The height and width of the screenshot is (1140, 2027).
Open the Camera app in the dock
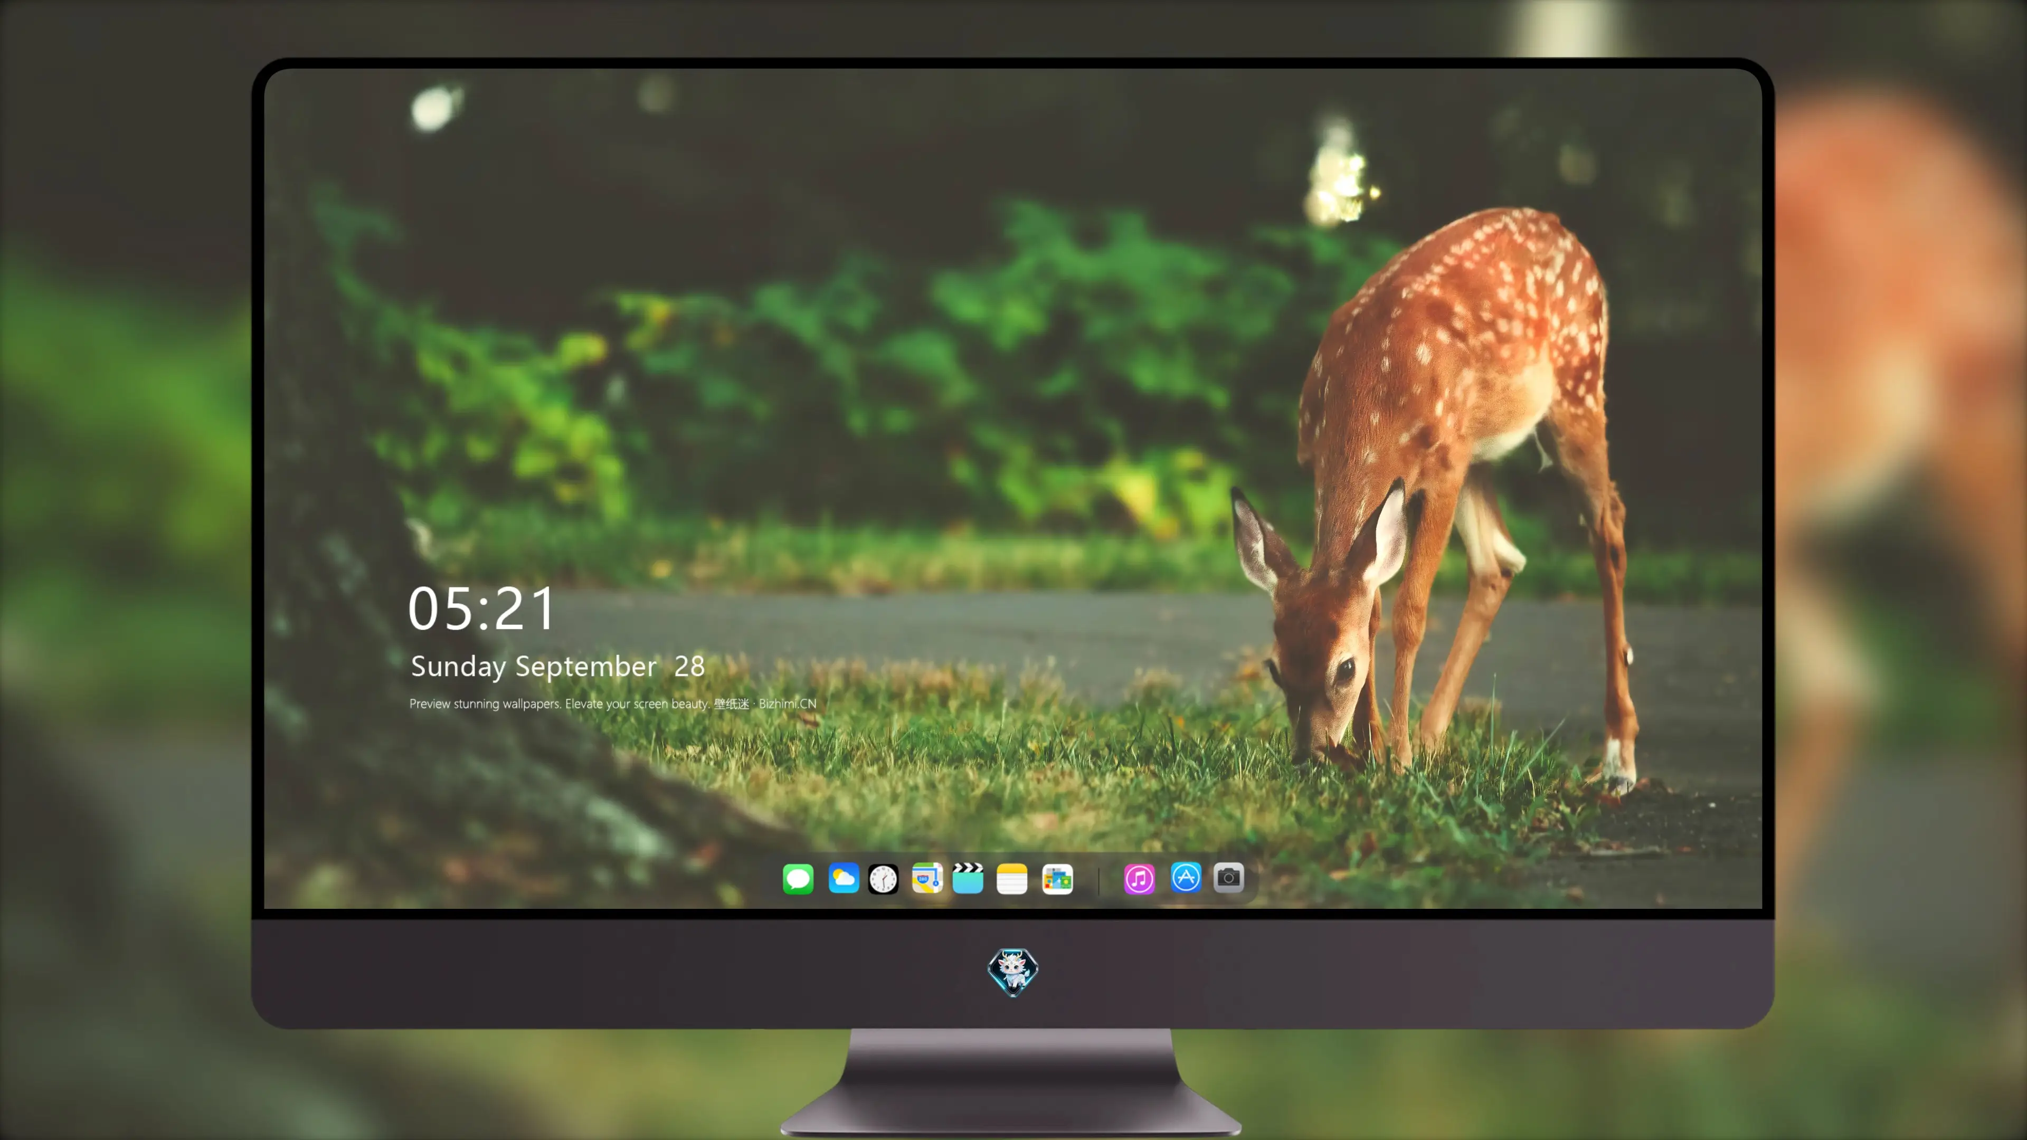[x=1228, y=878]
